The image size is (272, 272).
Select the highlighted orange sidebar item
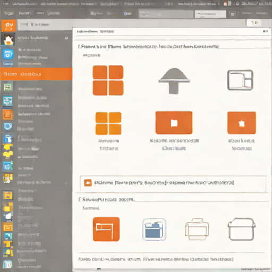(x=36, y=74)
